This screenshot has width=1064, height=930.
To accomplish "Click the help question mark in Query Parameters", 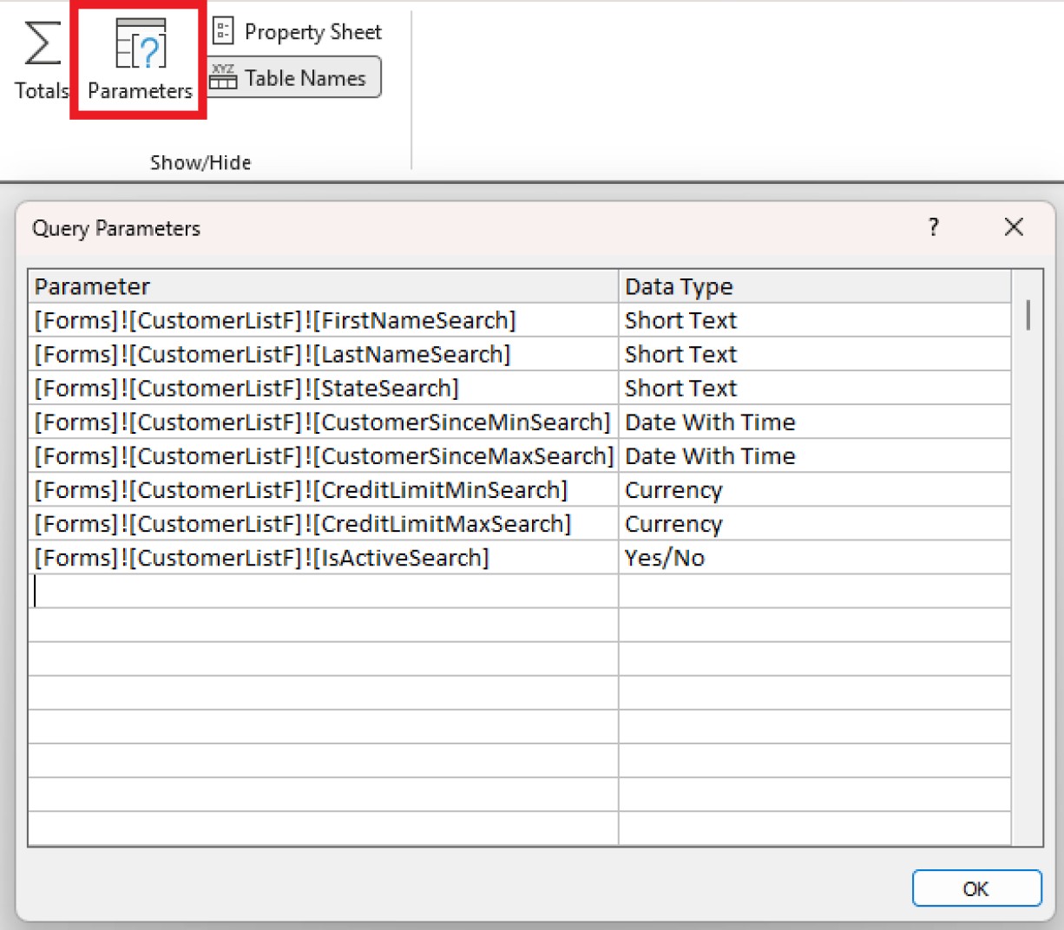I will coord(933,227).
